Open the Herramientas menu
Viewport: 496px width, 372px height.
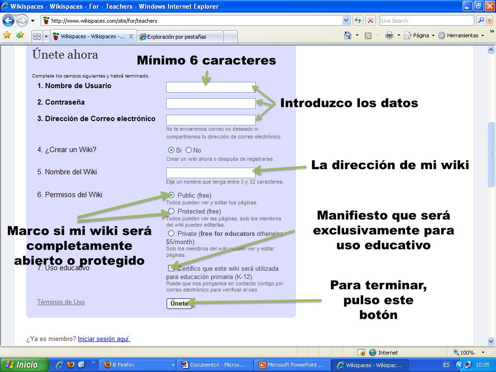click(x=461, y=35)
